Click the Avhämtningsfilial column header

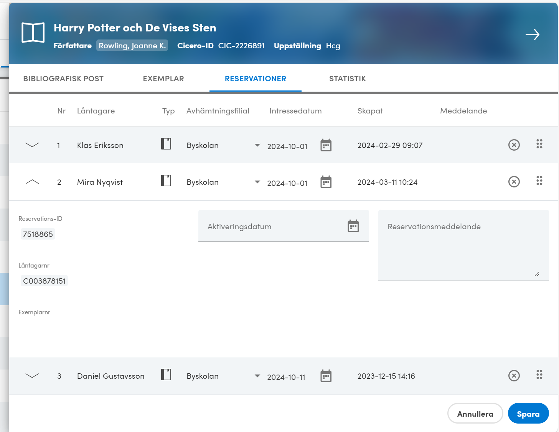coord(218,111)
